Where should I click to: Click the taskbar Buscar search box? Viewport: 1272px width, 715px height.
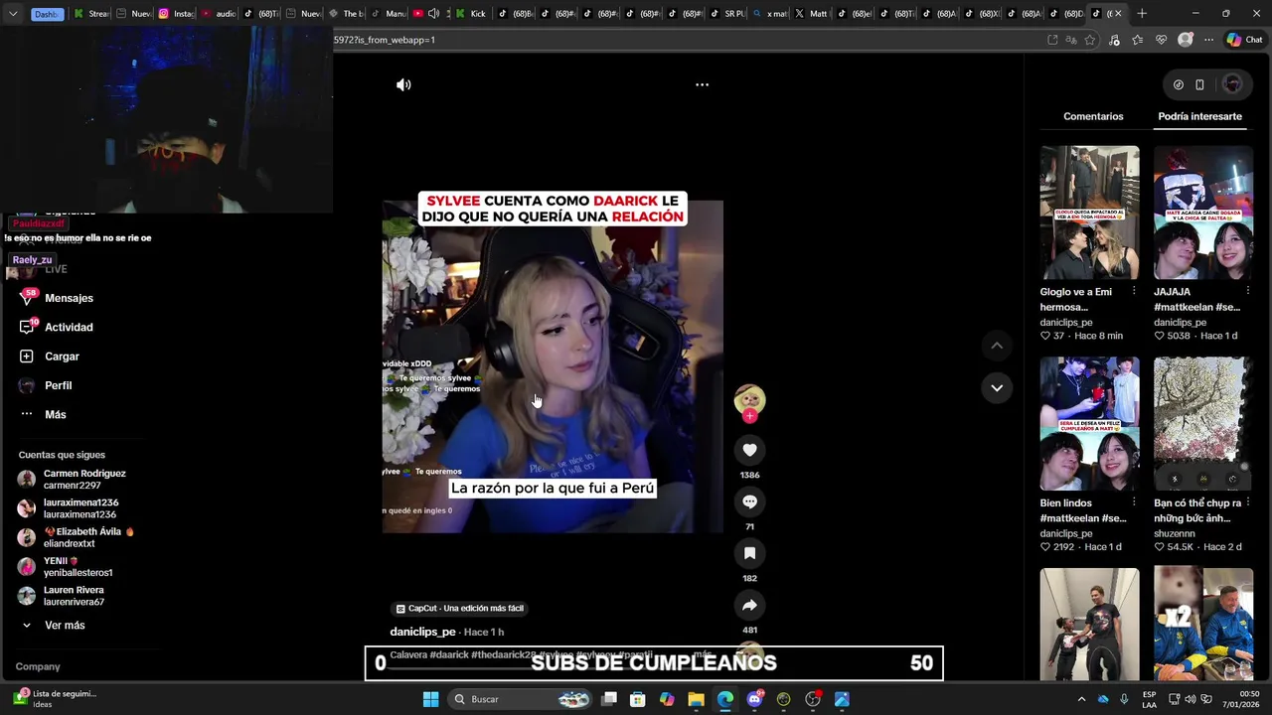pyautogui.click(x=520, y=699)
